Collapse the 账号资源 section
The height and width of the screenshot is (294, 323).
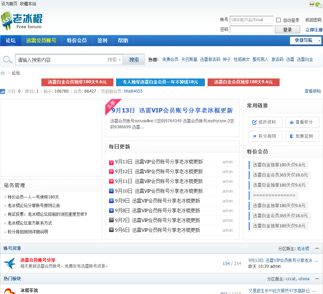[317, 249]
